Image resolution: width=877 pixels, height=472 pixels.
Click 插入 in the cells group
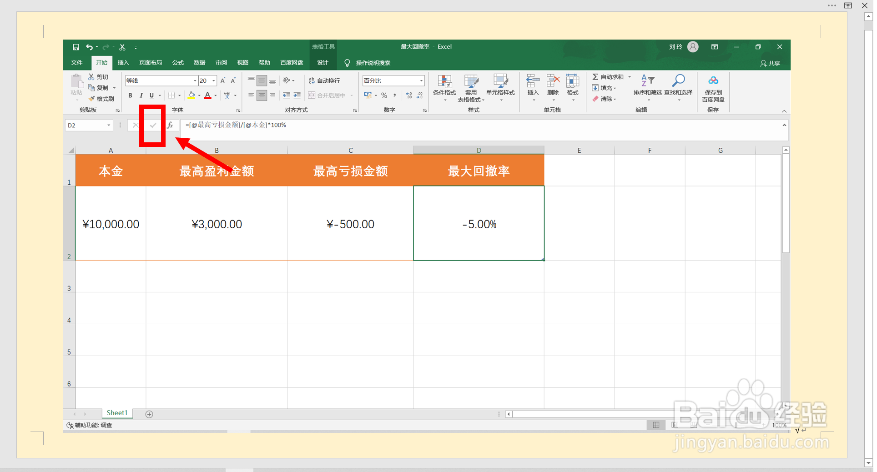pos(533,88)
